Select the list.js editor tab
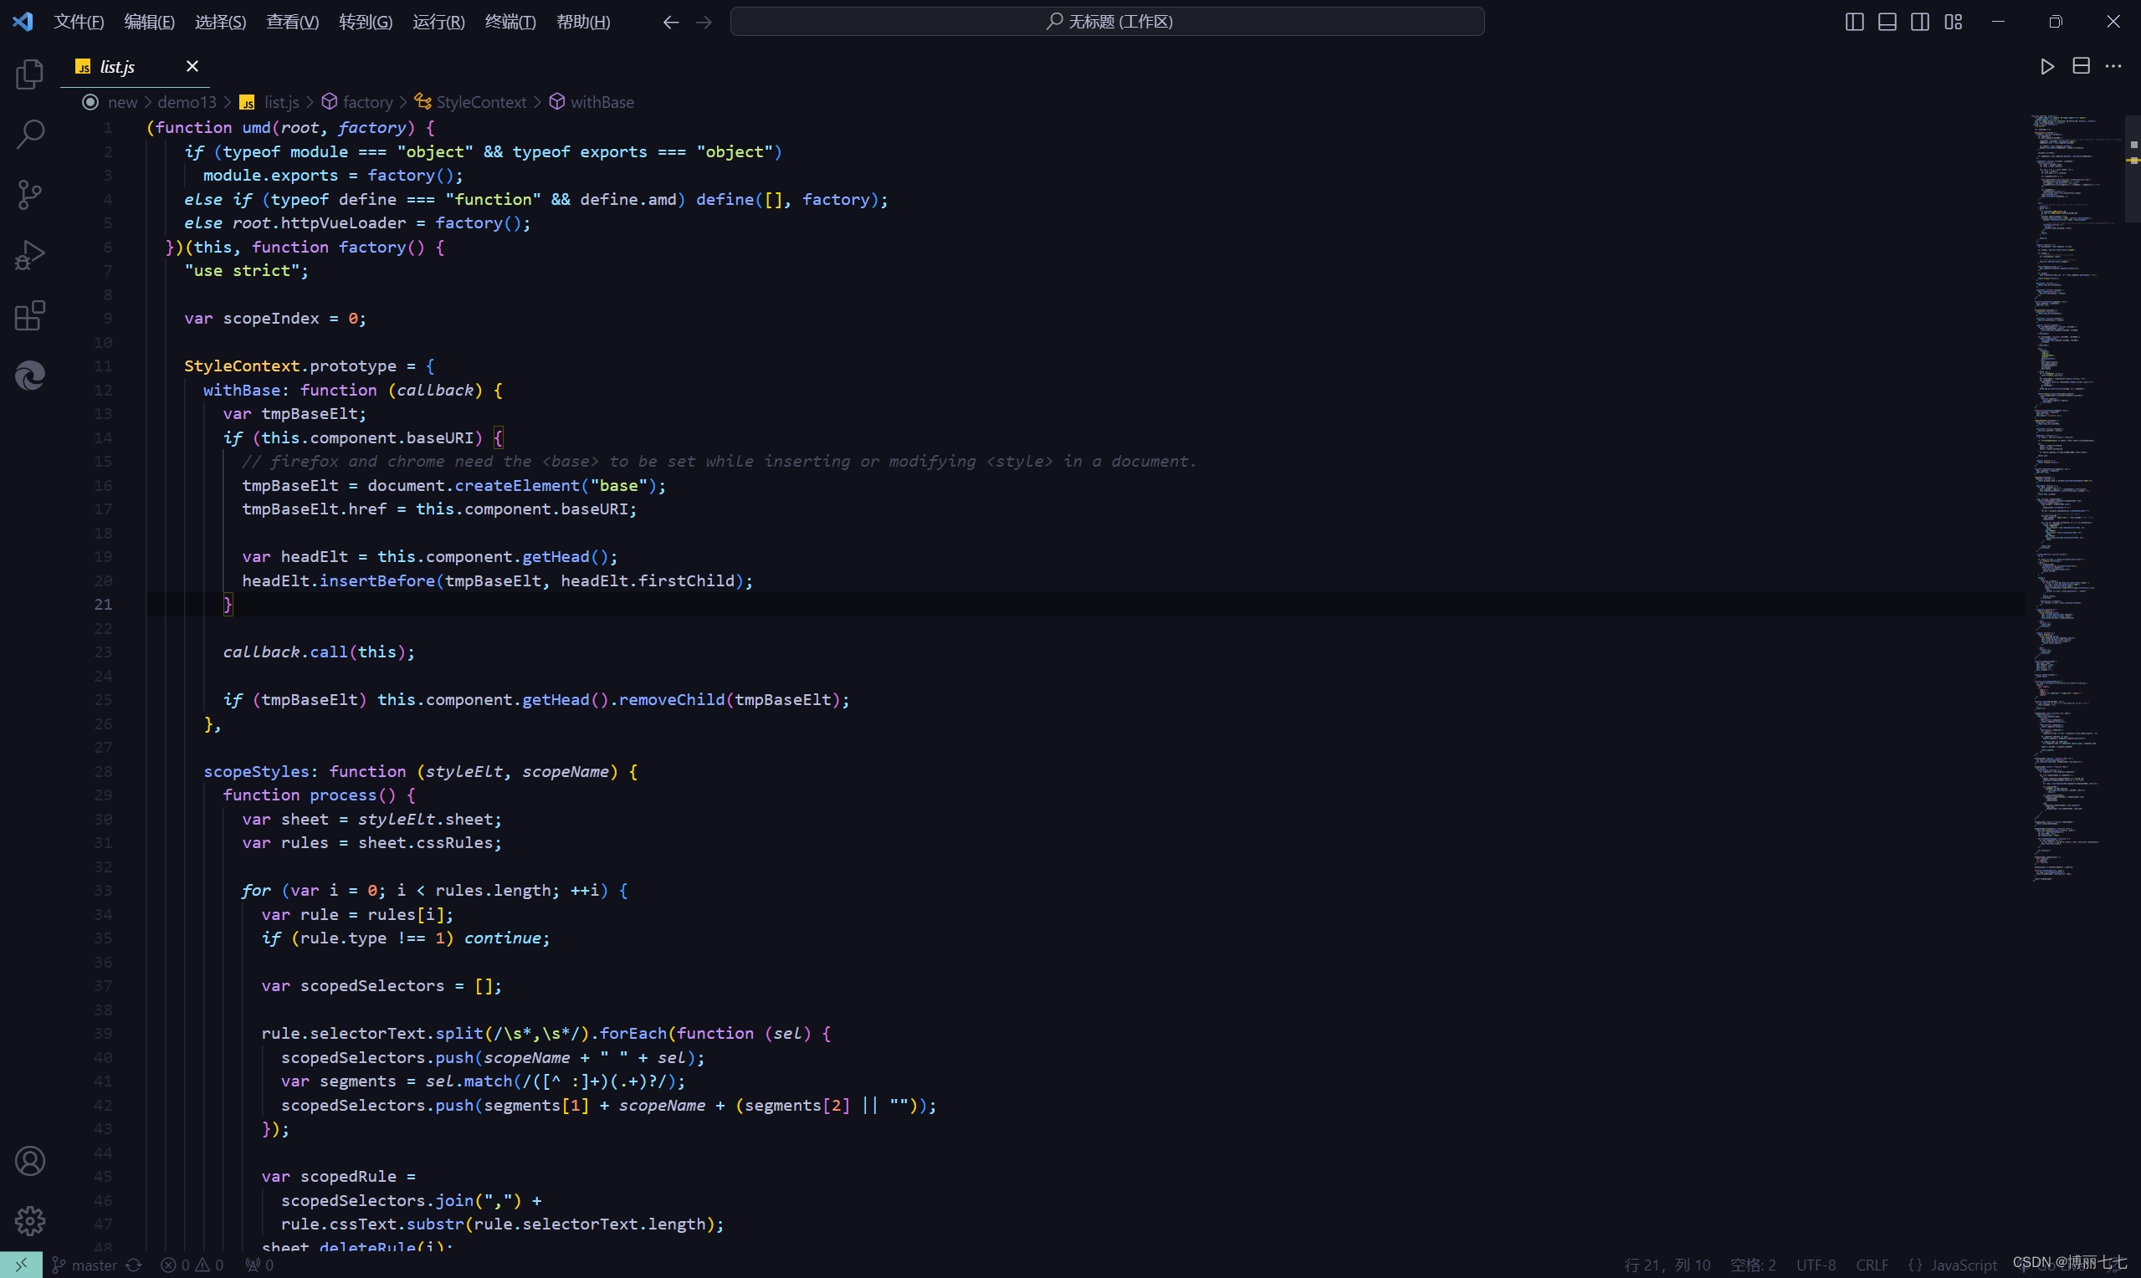 point(117,66)
